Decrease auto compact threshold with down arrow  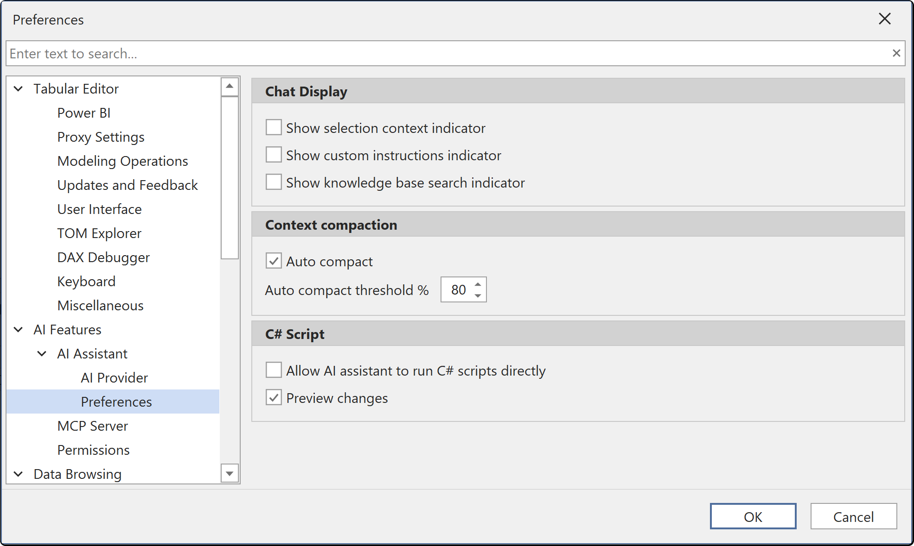478,295
